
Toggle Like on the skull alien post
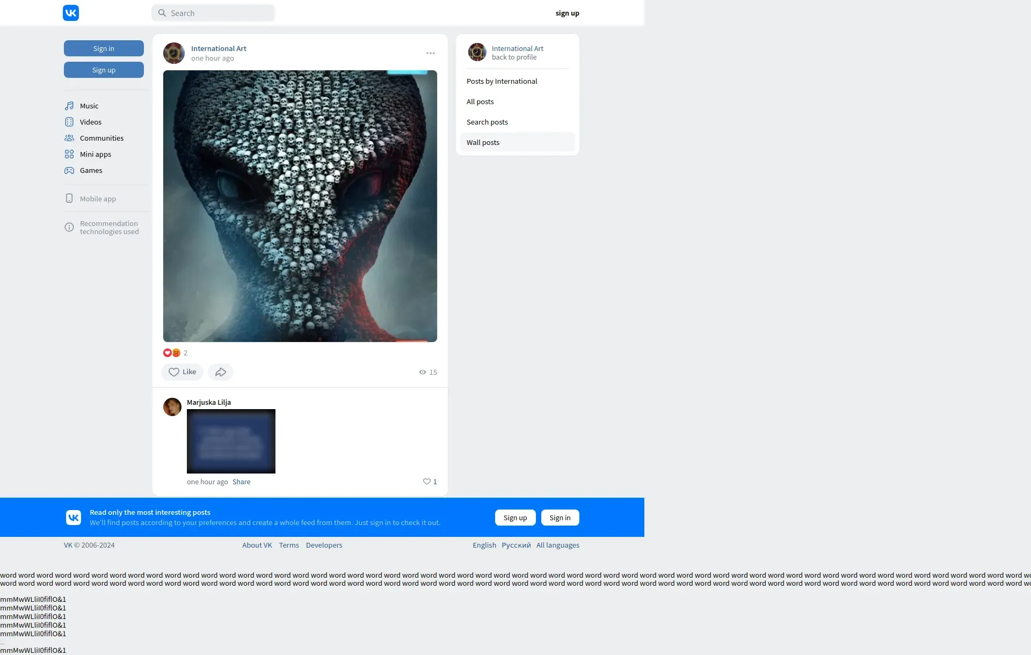pyautogui.click(x=183, y=372)
